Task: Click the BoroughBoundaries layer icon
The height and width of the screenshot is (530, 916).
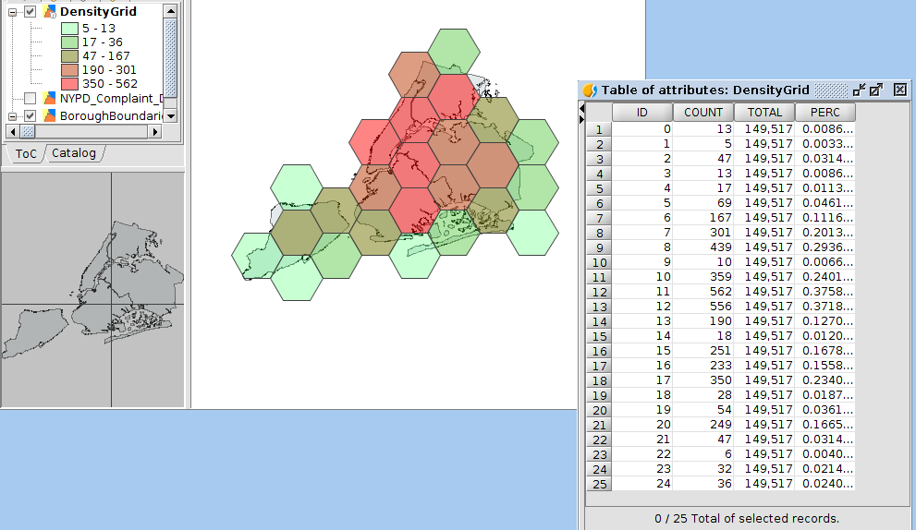Action: (x=49, y=116)
